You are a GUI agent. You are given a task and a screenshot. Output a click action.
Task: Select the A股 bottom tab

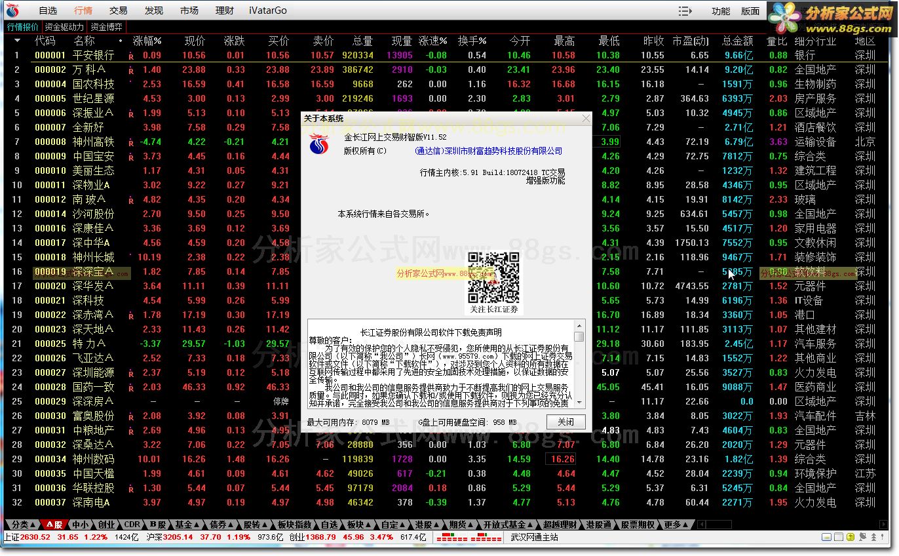(54, 525)
